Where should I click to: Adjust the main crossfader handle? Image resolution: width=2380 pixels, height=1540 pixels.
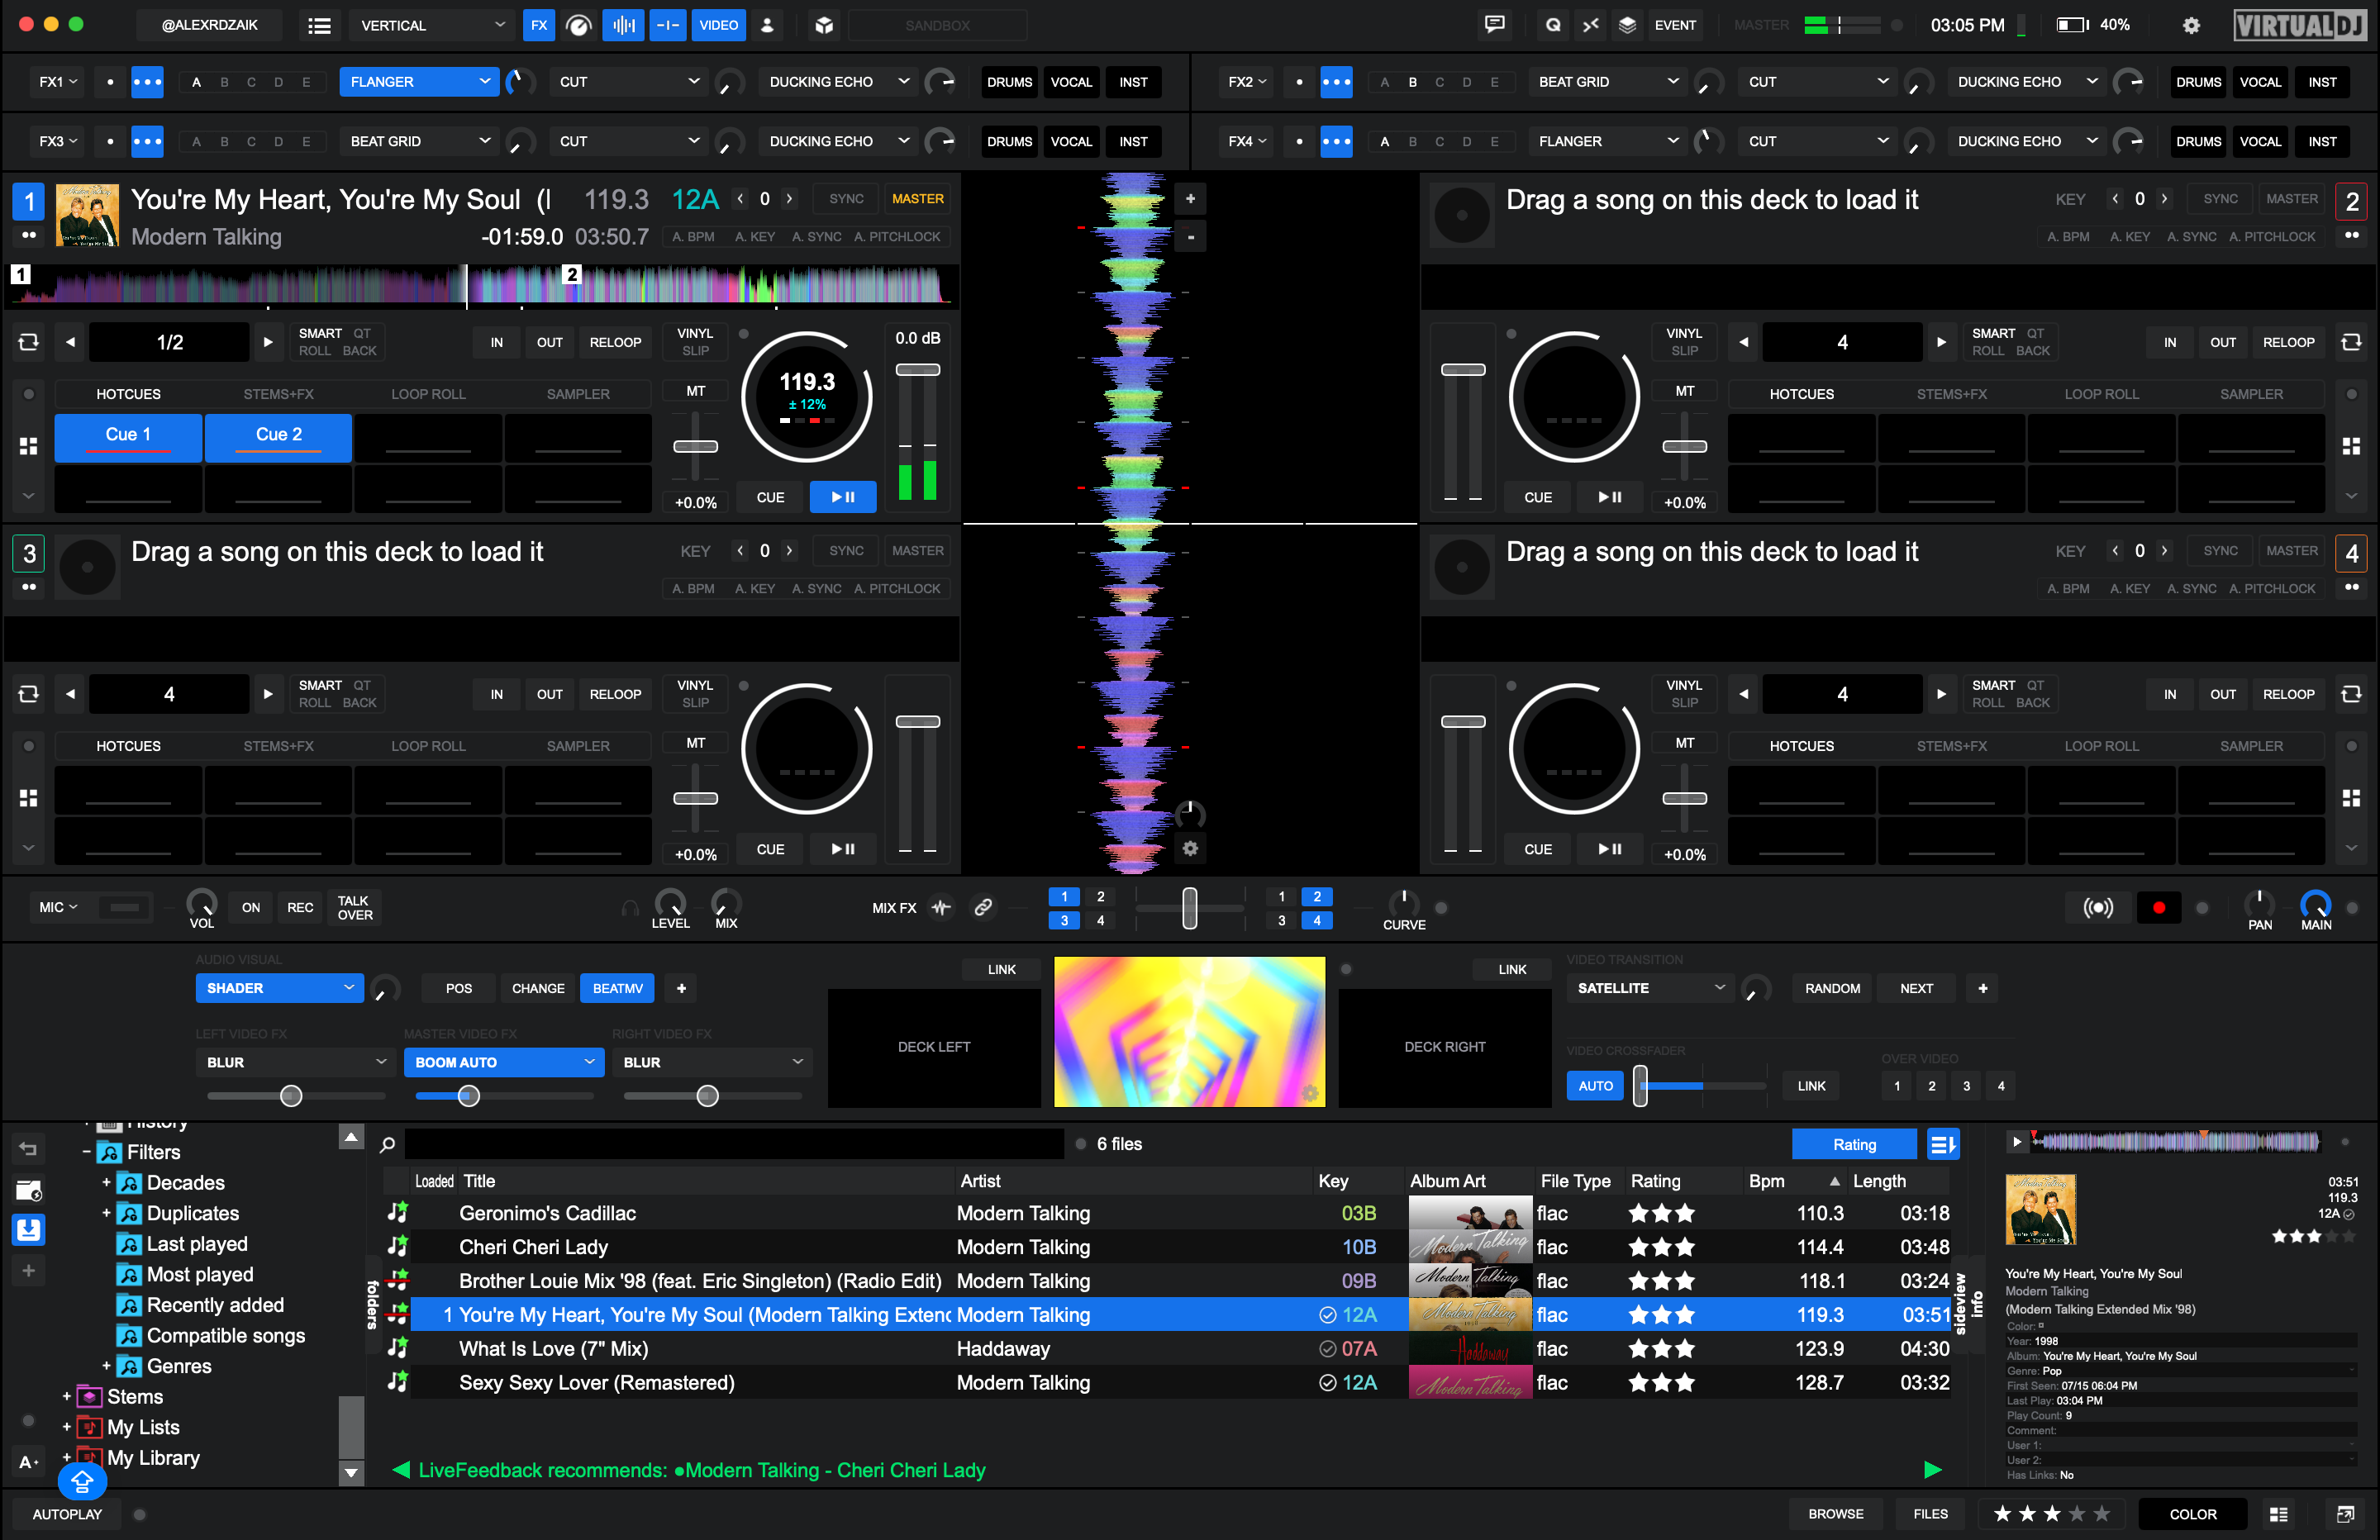click(1189, 907)
